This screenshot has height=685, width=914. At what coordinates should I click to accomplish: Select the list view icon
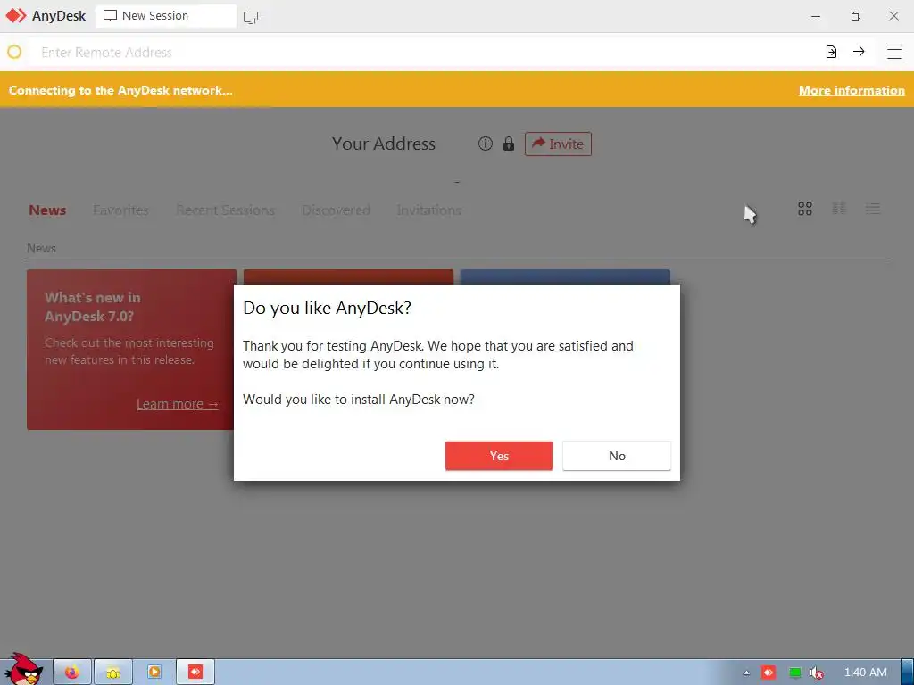tap(873, 209)
